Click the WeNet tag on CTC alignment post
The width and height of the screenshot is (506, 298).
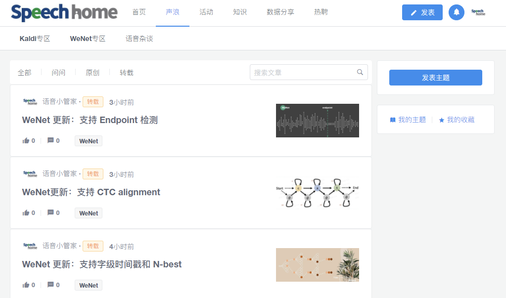[89, 213]
